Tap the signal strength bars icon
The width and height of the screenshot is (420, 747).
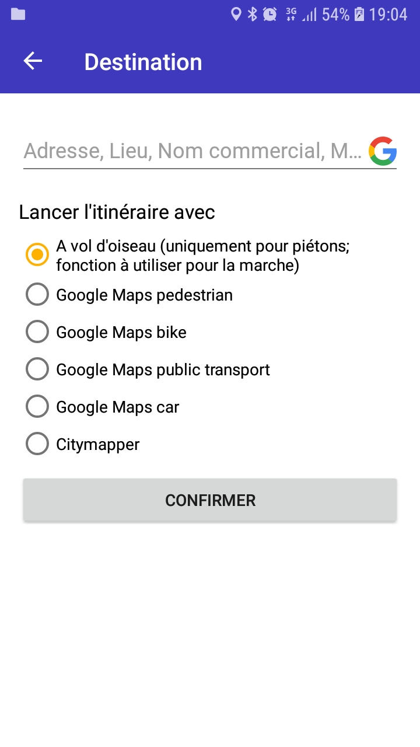(x=309, y=14)
